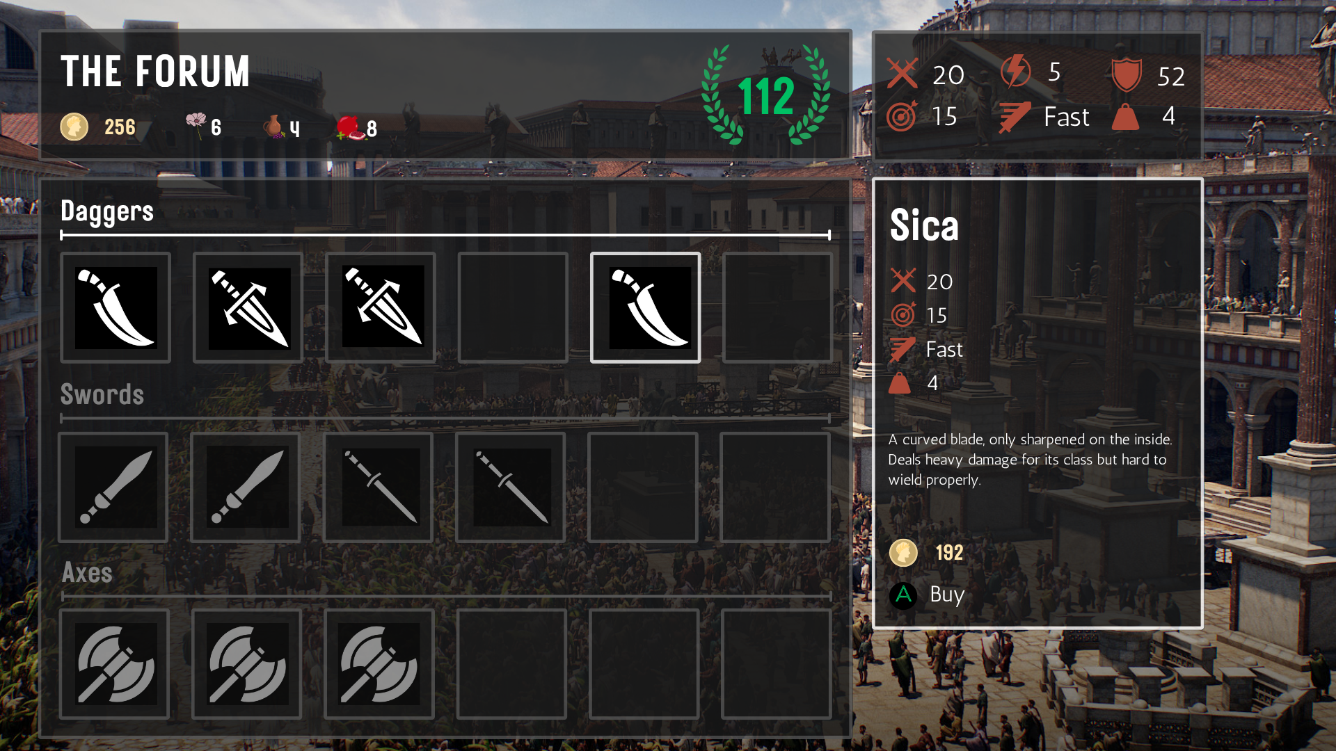Click the green A button icon
Viewport: 1336px width, 751px height.
903,595
